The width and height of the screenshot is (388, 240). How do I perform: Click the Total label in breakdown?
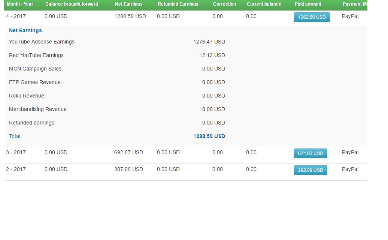coord(15,136)
